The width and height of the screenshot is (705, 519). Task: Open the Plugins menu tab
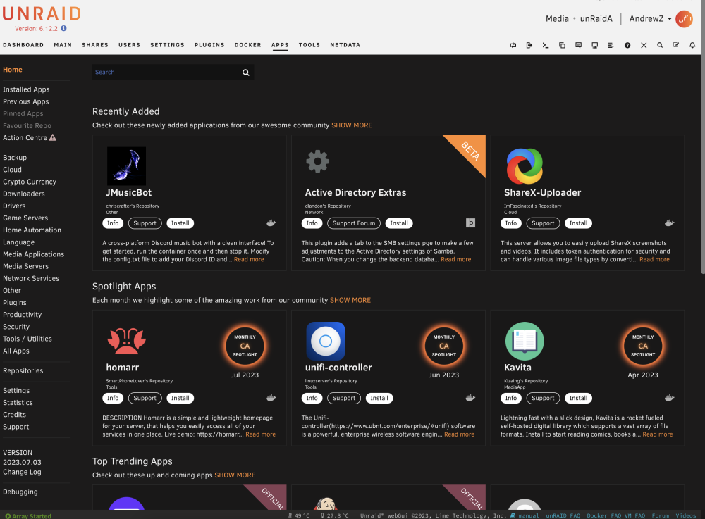click(209, 45)
